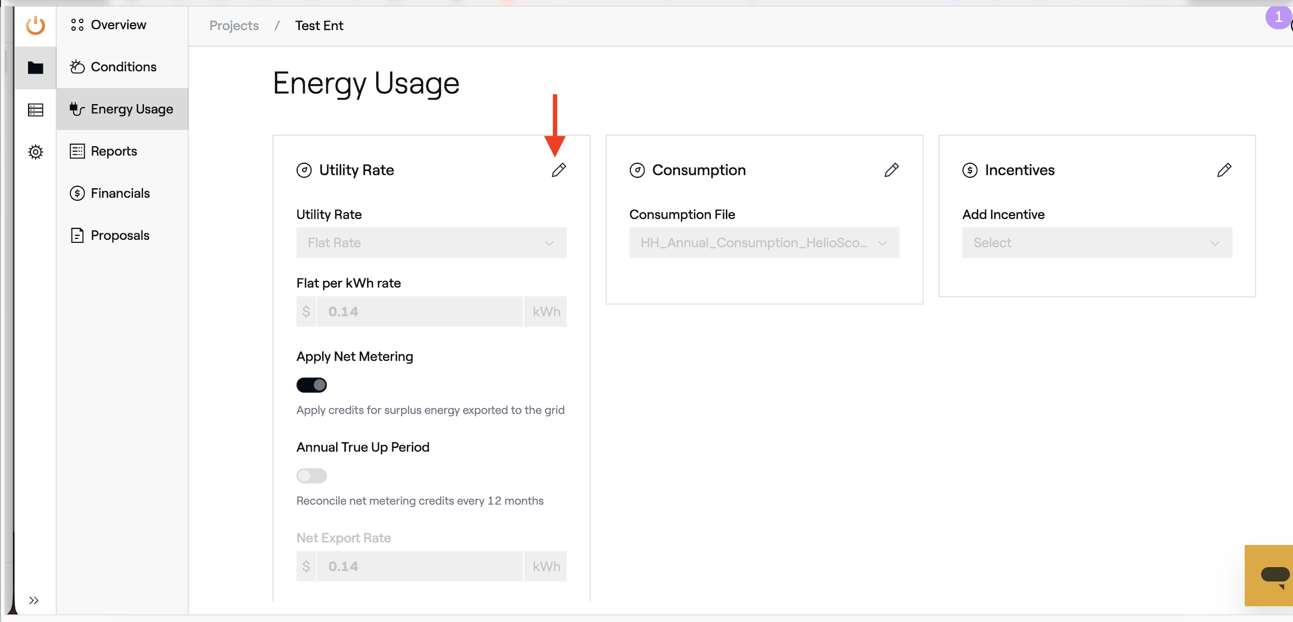The width and height of the screenshot is (1293, 622).
Task: Open the Flat Rate utility dropdown
Action: [430, 243]
